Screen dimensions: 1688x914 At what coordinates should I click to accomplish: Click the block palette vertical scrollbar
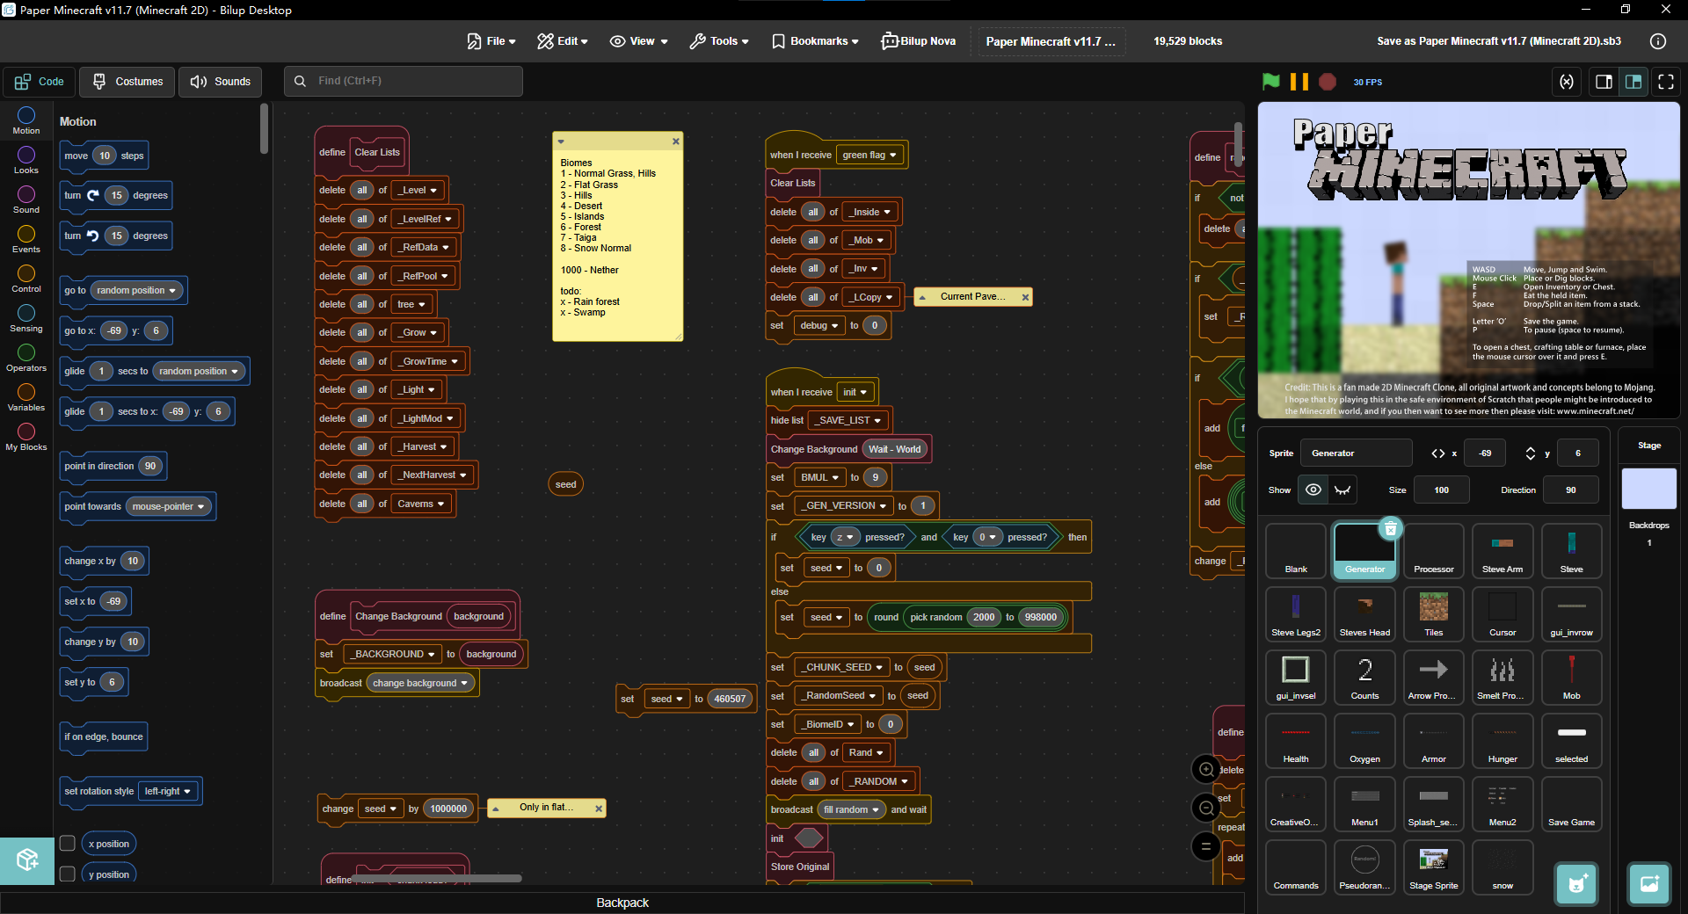click(x=264, y=128)
